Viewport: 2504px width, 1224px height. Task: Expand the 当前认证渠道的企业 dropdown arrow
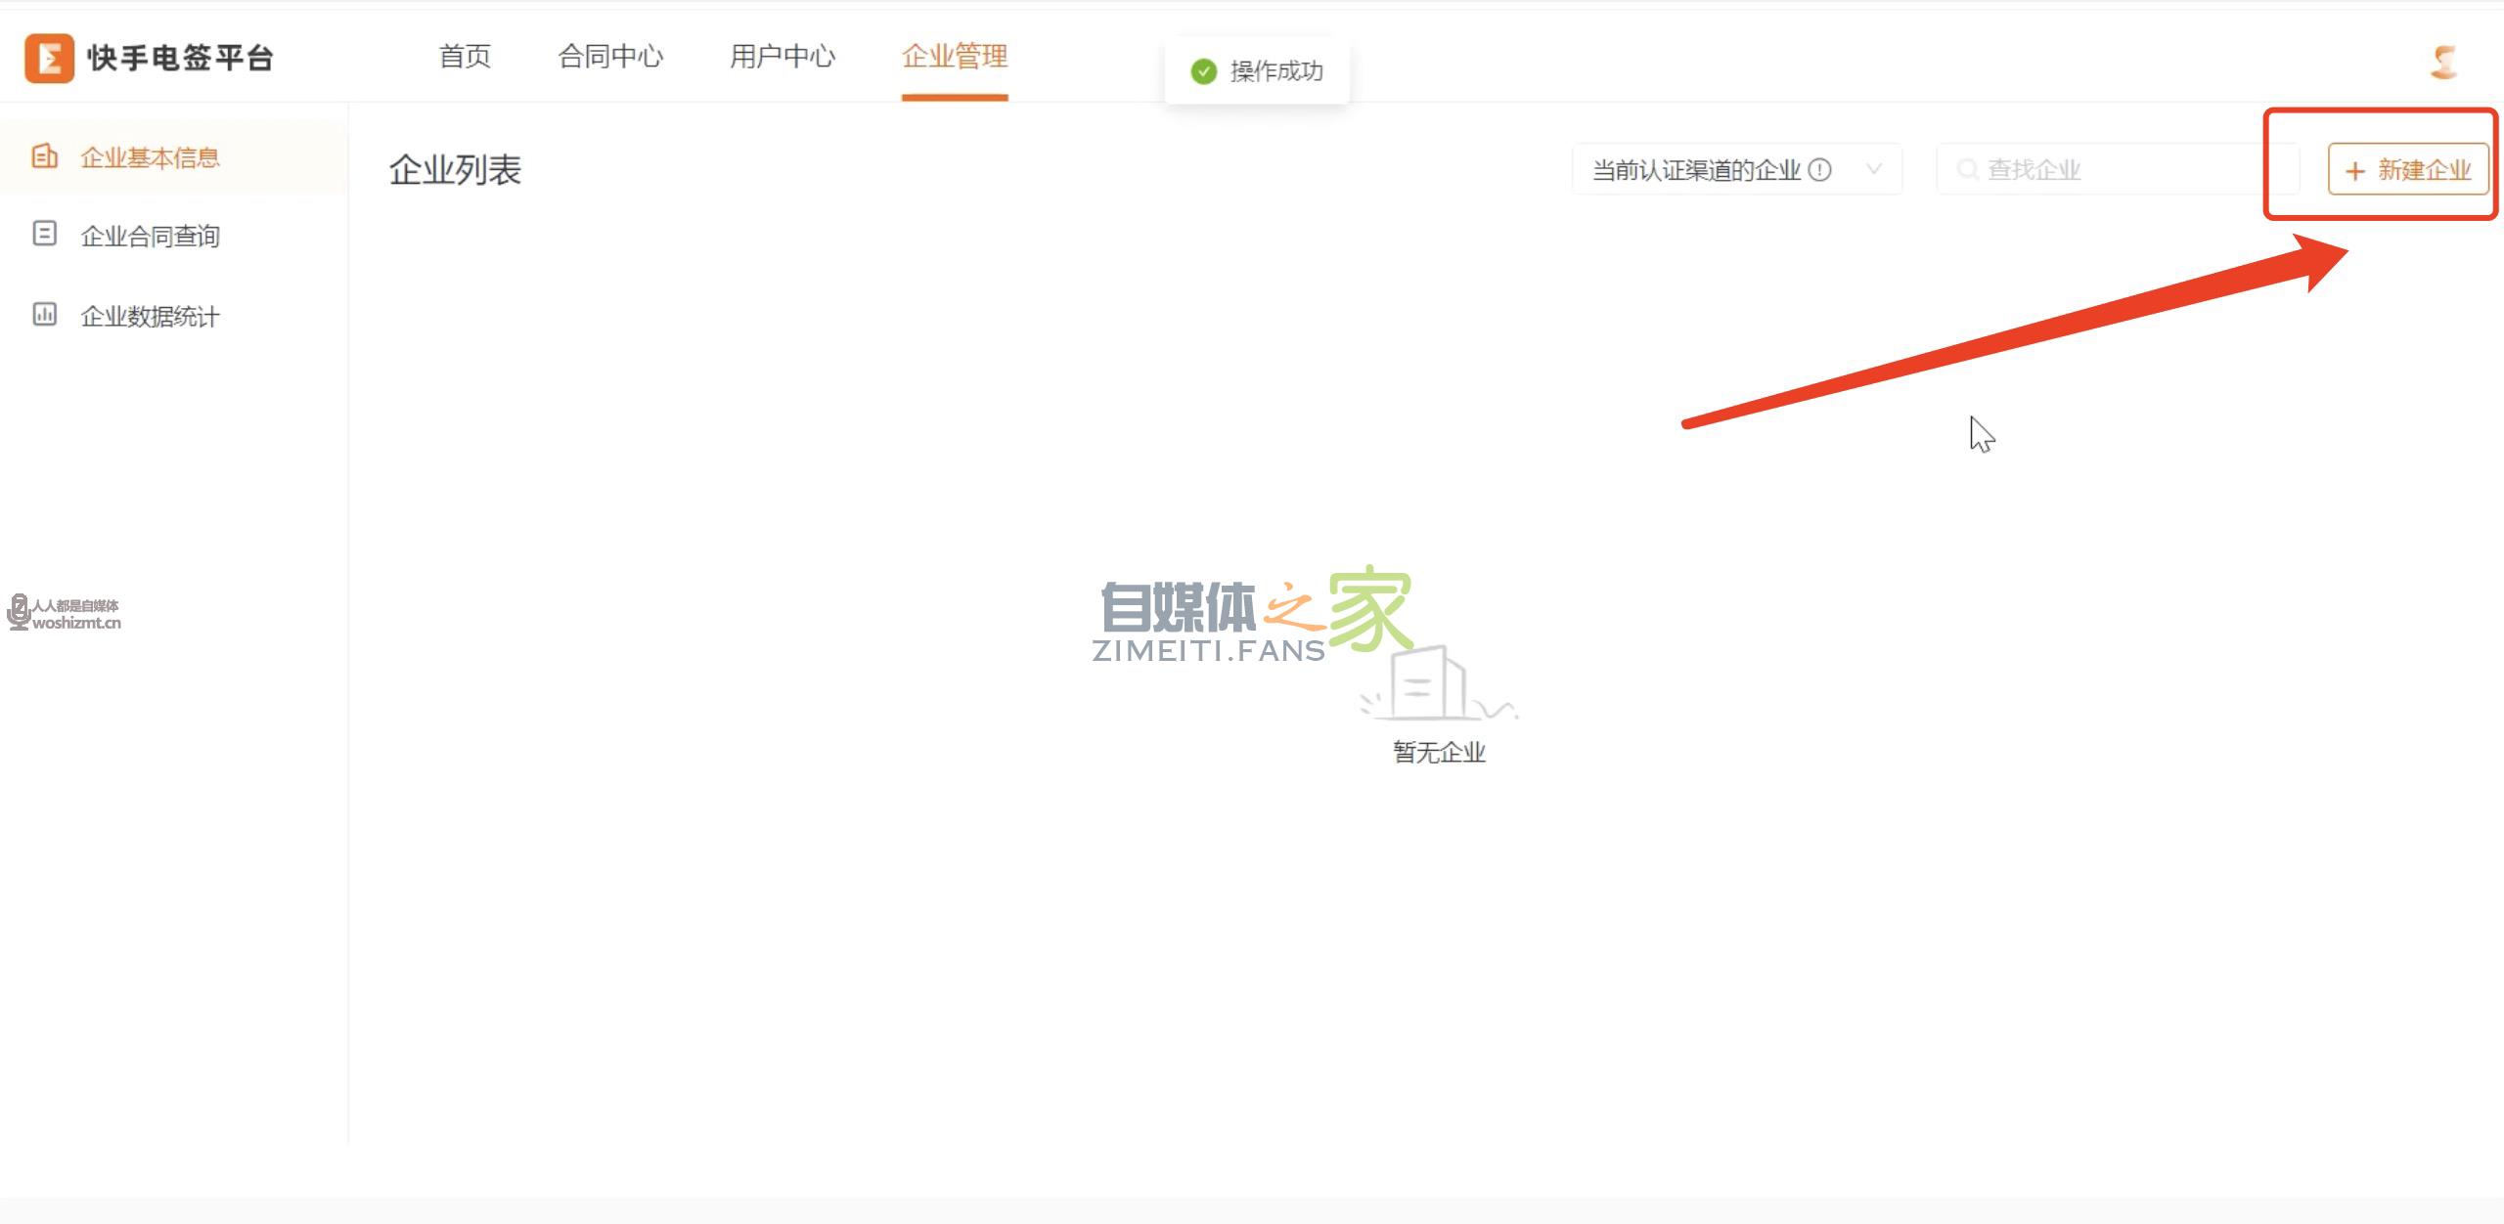coord(1874,169)
